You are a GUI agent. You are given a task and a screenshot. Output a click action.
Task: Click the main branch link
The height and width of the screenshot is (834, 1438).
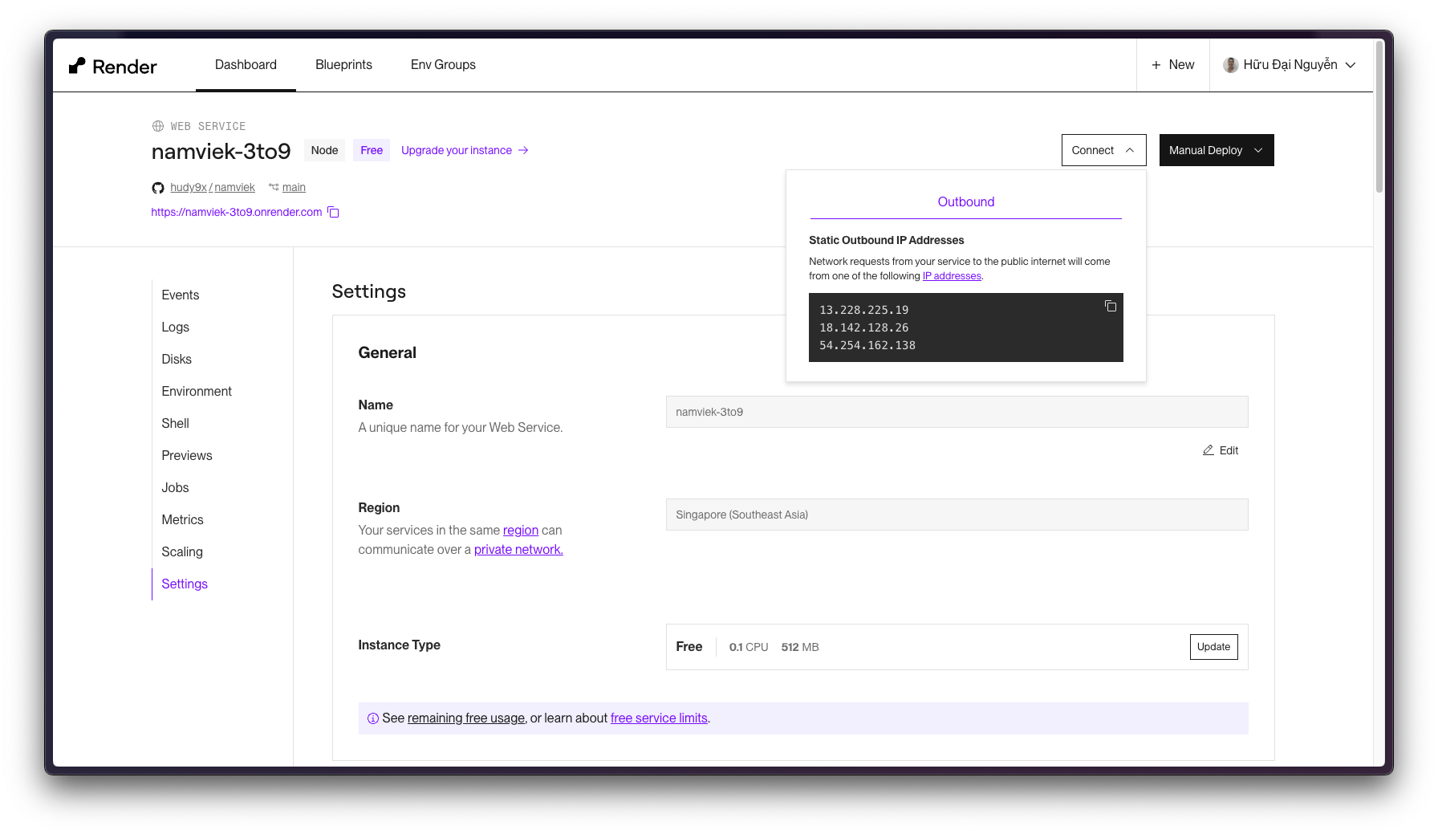pos(294,188)
